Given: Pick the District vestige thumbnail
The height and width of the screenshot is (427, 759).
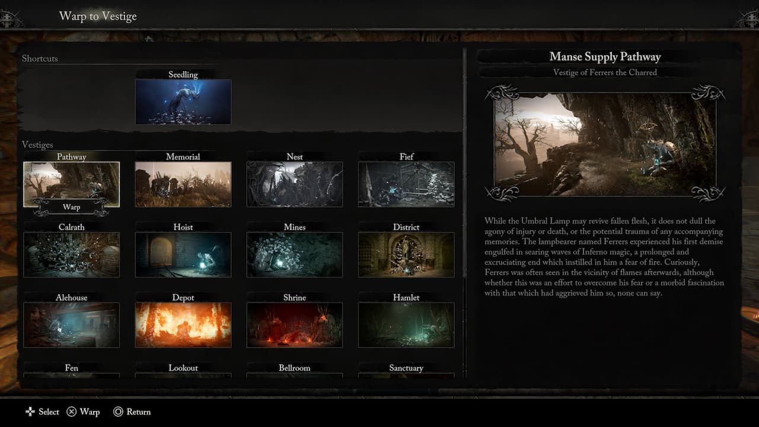Looking at the screenshot, I should coord(406,254).
